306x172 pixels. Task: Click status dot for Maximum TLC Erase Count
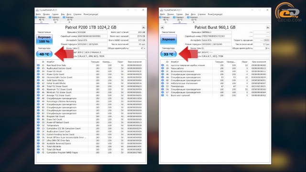(38, 89)
